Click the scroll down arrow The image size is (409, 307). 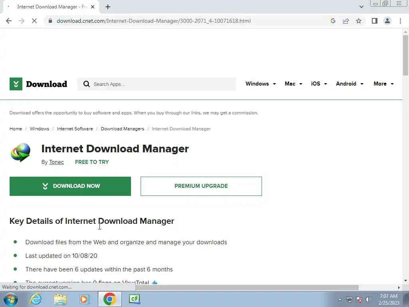click(x=405, y=281)
